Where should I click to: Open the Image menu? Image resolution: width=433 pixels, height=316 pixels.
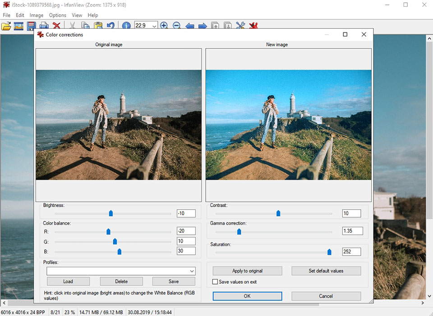point(37,15)
